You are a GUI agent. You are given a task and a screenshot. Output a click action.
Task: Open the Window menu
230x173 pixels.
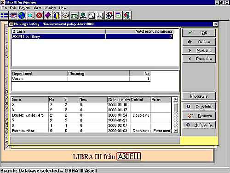[50, 8]
